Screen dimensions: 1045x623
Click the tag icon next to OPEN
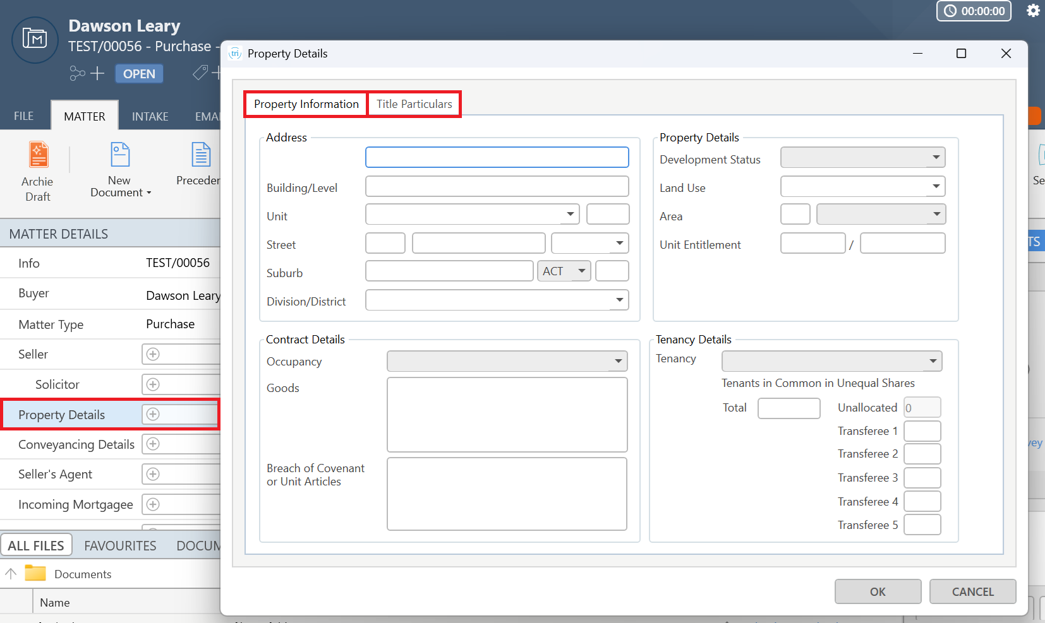200,73
